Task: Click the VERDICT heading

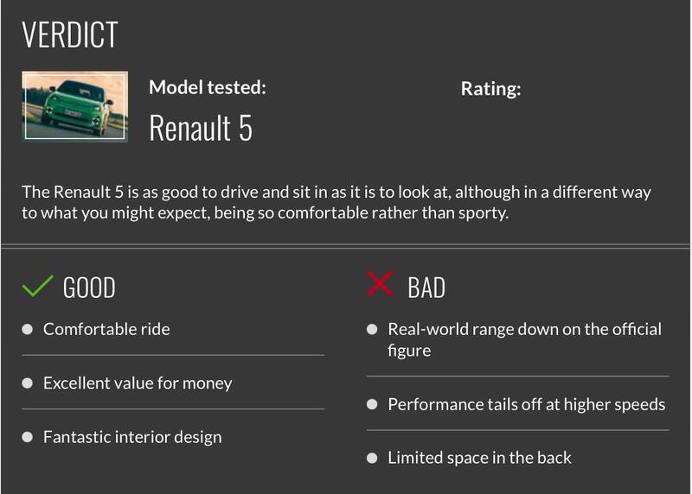Action: 70,35
